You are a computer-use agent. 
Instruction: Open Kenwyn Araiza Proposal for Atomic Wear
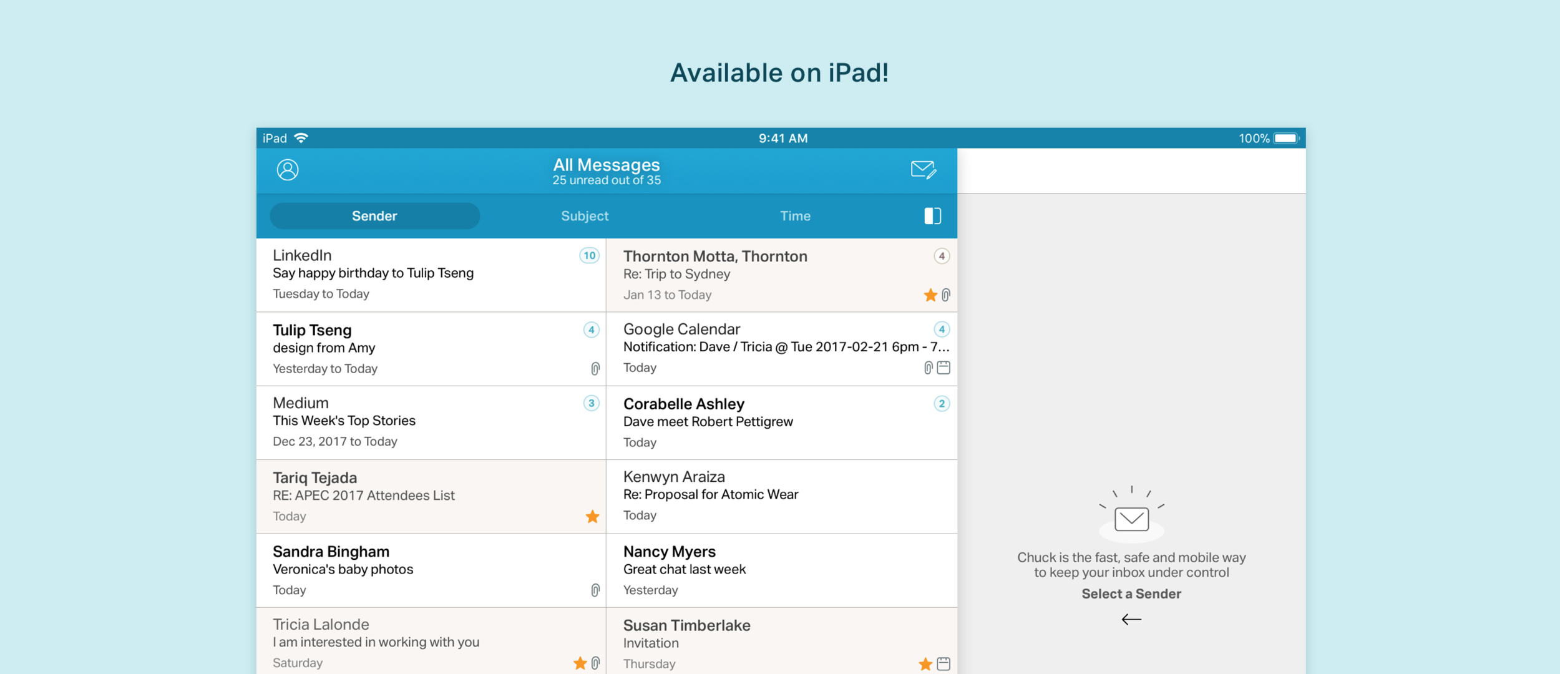782,497
